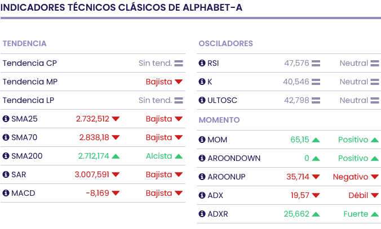This screenshot has height=229, width=381.
Task: Click the info icon beside ULTOSC
Action: (x=202, y=100)
